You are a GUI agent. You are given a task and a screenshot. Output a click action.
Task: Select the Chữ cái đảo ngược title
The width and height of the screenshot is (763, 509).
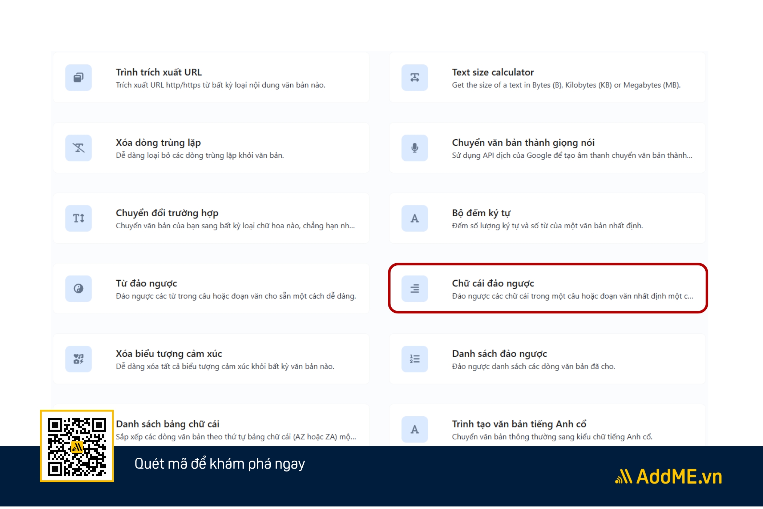click(x=493, y=283)
